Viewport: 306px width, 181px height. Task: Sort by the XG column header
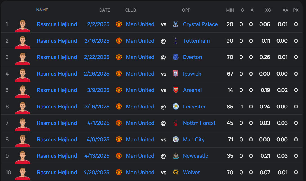pos(268,10)
